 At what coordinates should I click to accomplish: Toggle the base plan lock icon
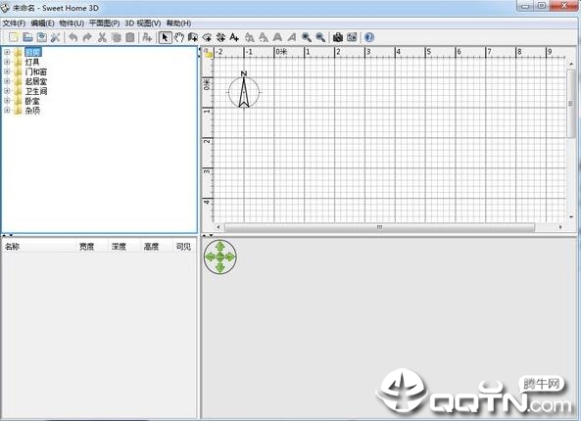(209, 53)
